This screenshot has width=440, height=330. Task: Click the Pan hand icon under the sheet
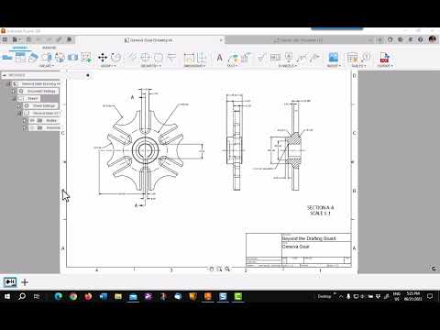(211, 269)
